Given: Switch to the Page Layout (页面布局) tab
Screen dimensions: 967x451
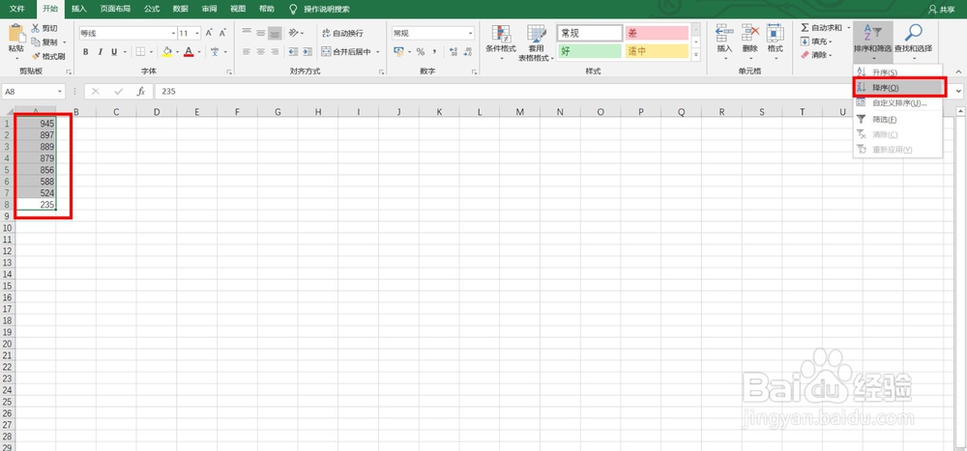Looking at the screenshot, I should (x=115, y=9).
